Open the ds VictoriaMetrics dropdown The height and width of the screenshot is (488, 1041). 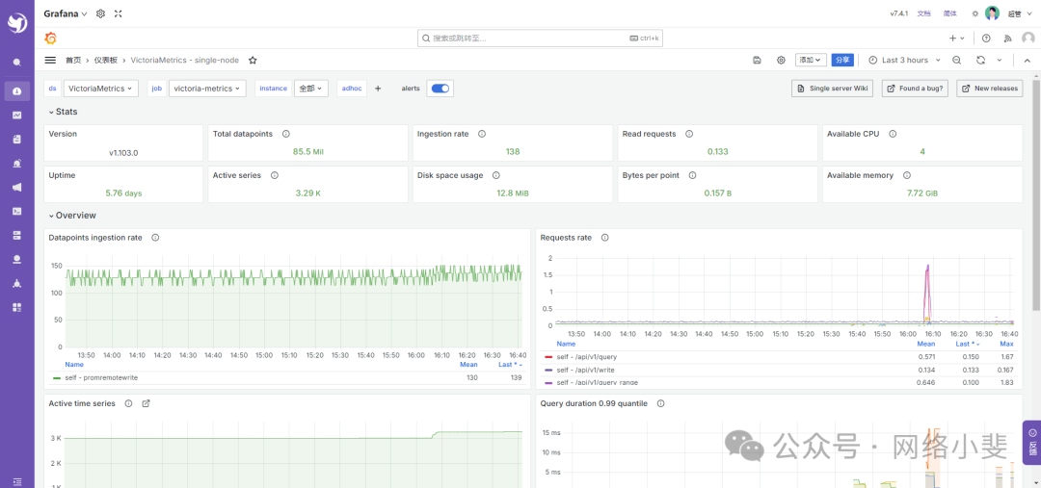pyautogui.click(x=101, y=89)
